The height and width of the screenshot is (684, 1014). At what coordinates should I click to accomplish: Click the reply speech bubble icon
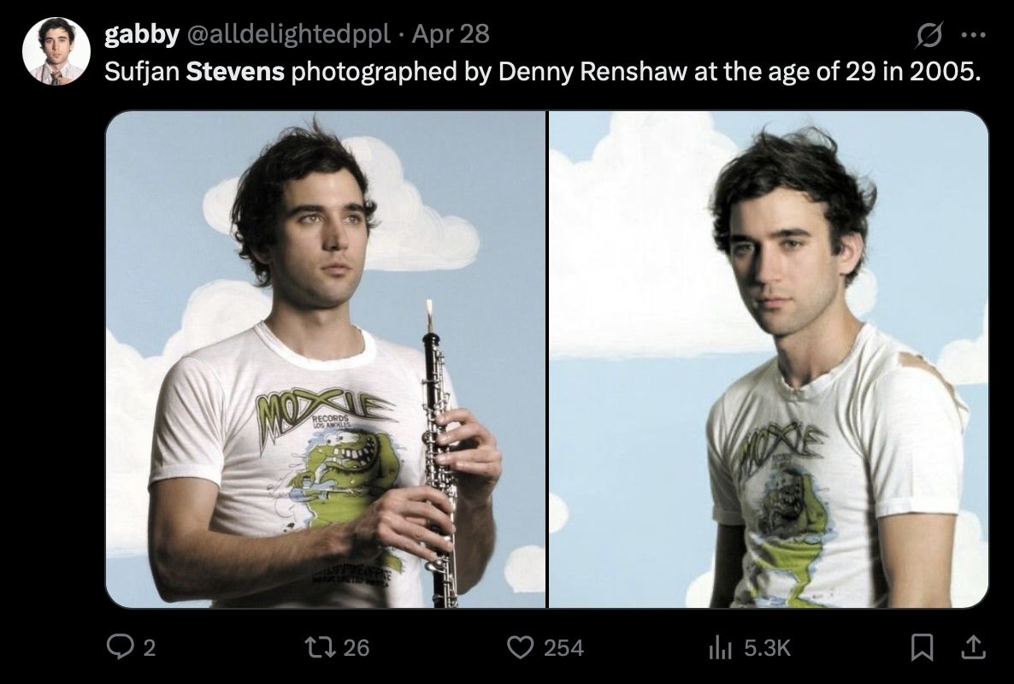[119, 648]
